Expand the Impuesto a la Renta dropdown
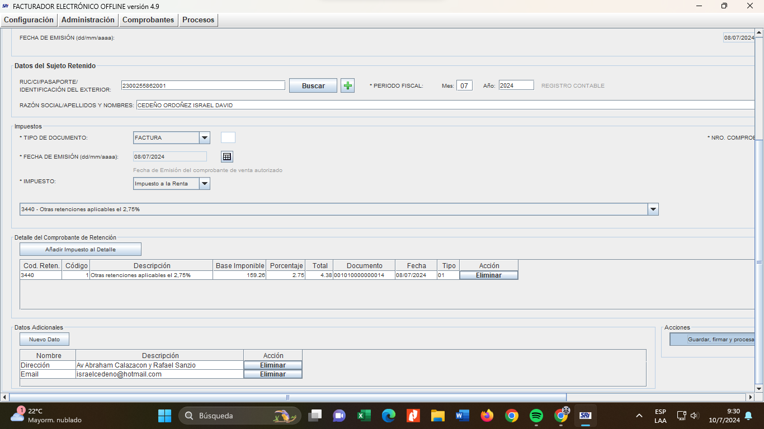 tap(205, 184)
